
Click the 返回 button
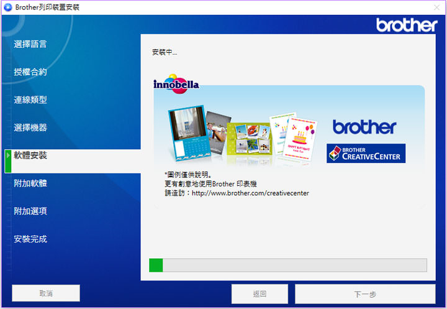click(x=260, y=293)
